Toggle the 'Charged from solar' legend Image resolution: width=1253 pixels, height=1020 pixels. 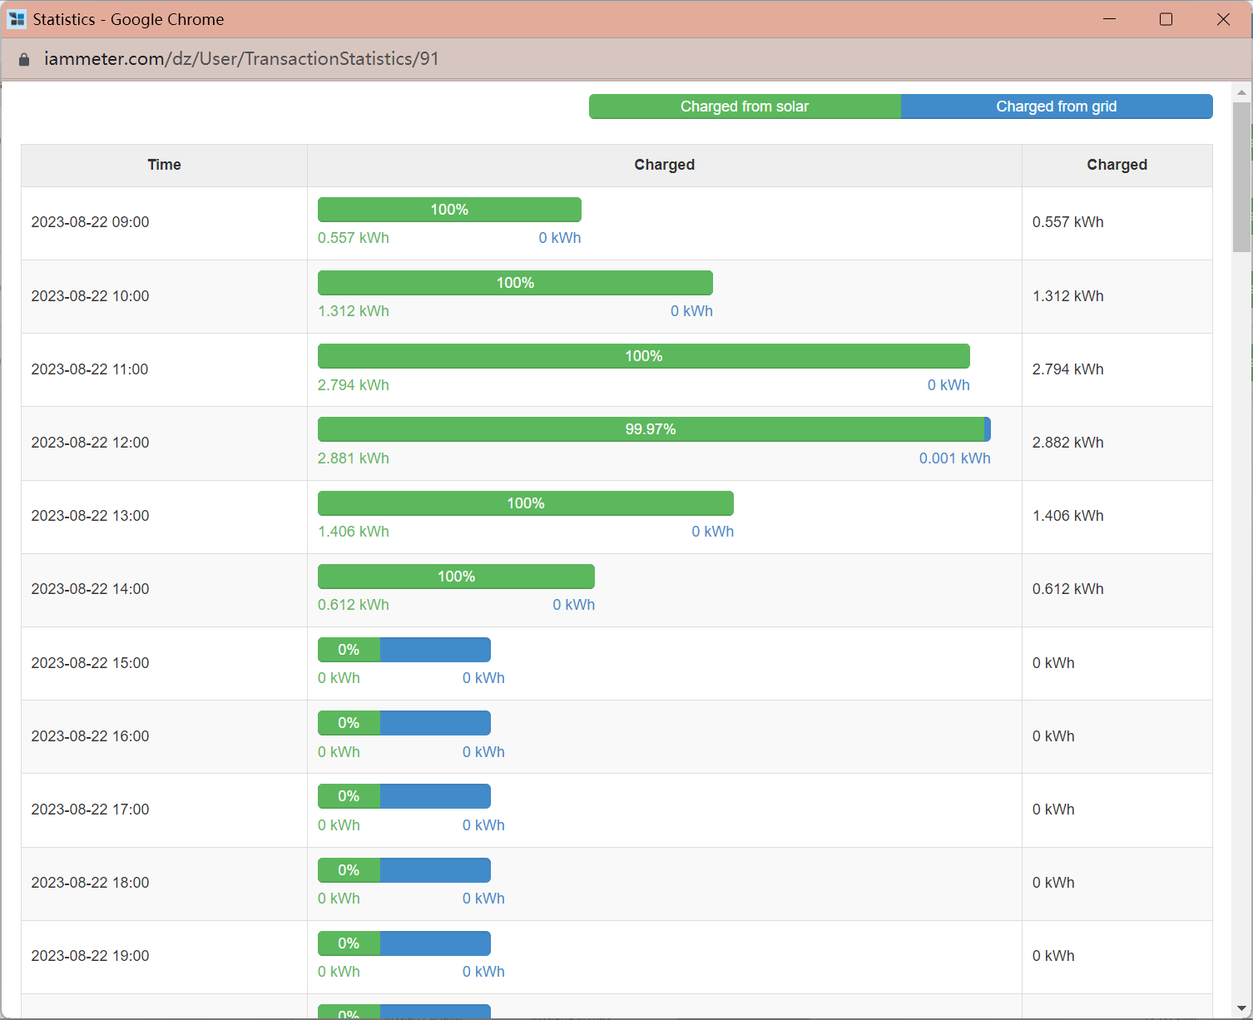(x=744, y=106)
